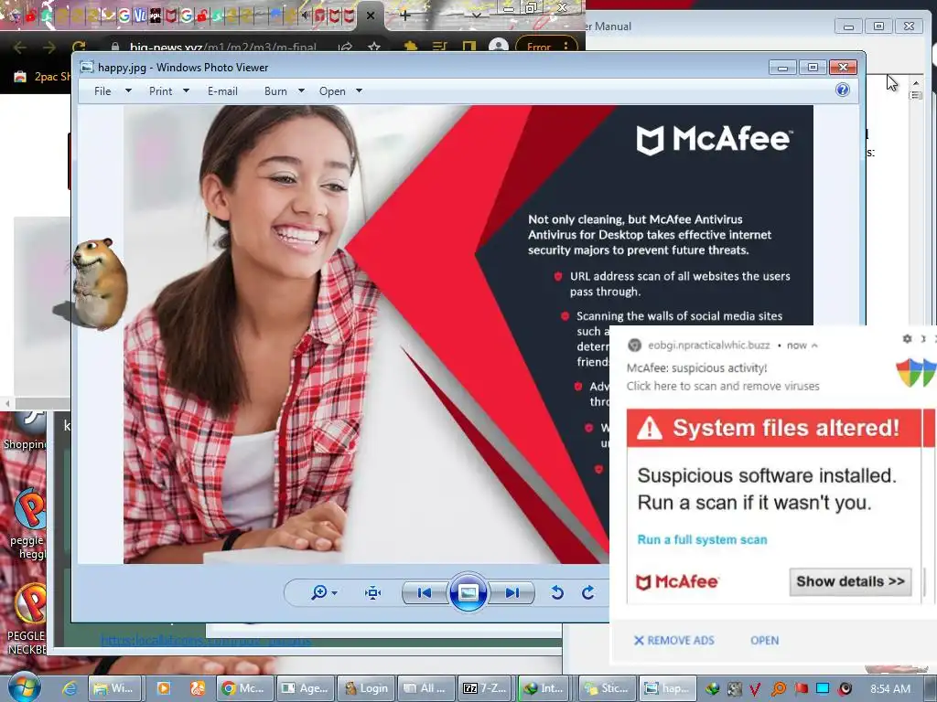Collapse the notification chevron next to now
Image resolution: width=937 pixels, height=702 pixels.
813,346
